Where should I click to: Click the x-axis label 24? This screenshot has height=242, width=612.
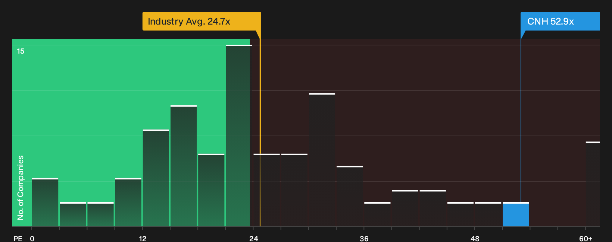(254, 238)
